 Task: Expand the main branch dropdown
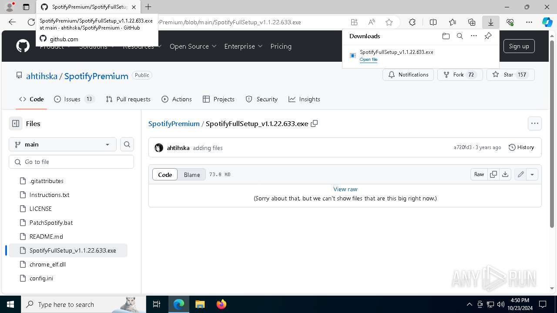pyautogui.click(x=63, y=144)
